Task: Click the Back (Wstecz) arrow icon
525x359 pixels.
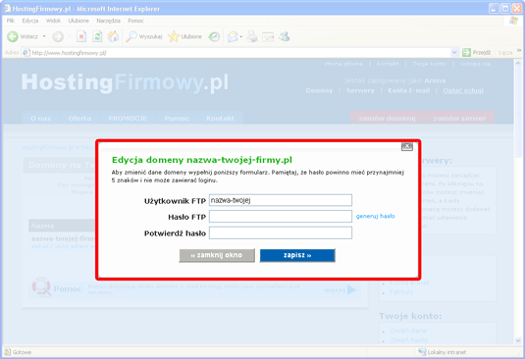Action: [x=13, y=36]
